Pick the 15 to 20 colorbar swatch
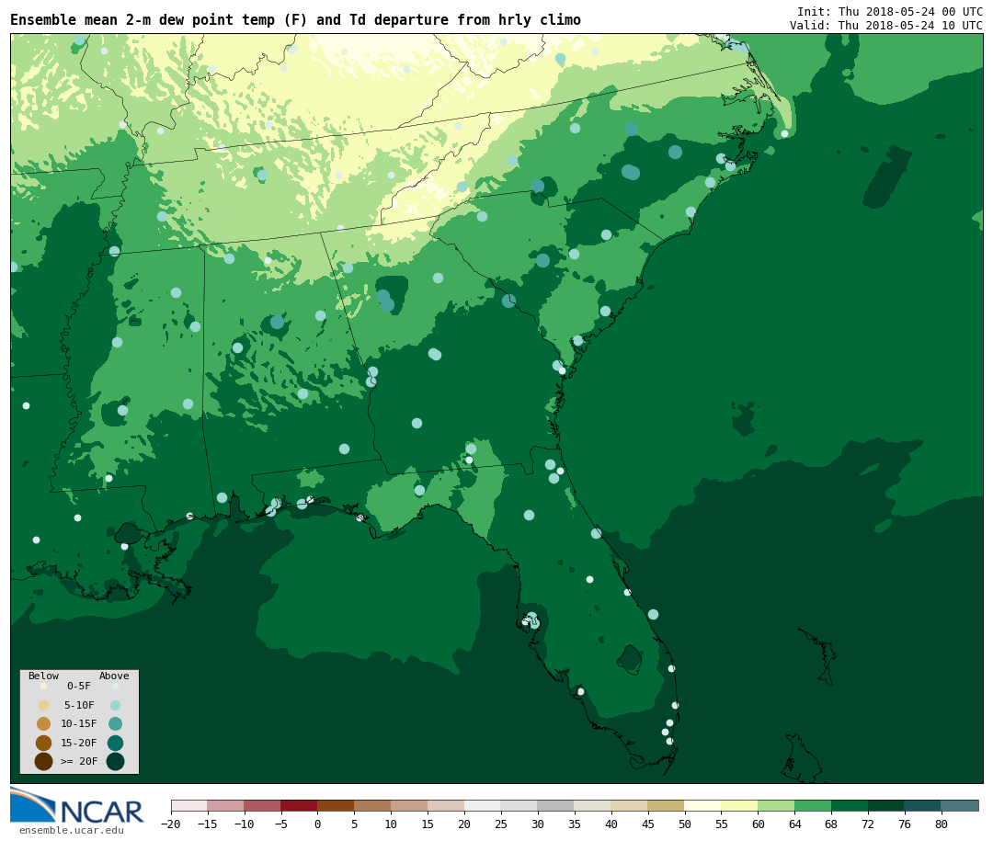993x841 pixels. click(x=447, y=805)
